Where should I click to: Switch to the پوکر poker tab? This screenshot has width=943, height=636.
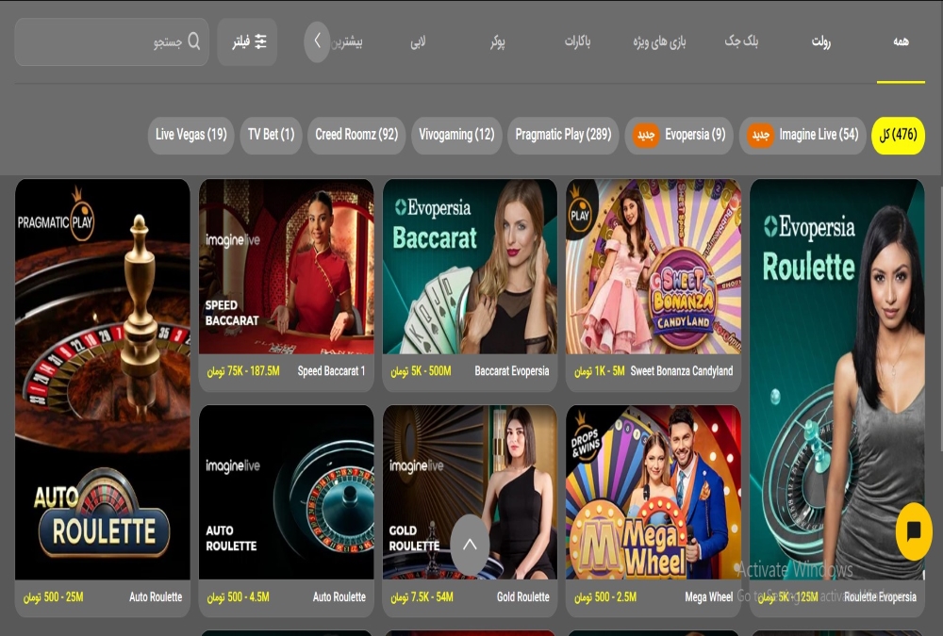click(497, 41)
